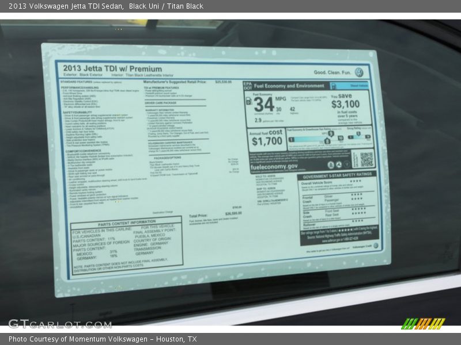The width and height of the screenshot is (461, 345).
Task: Click the 'Total Price:' label
Action: (x=198, y=216)
